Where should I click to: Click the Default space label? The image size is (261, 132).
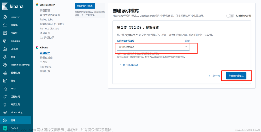coord(15,128)
